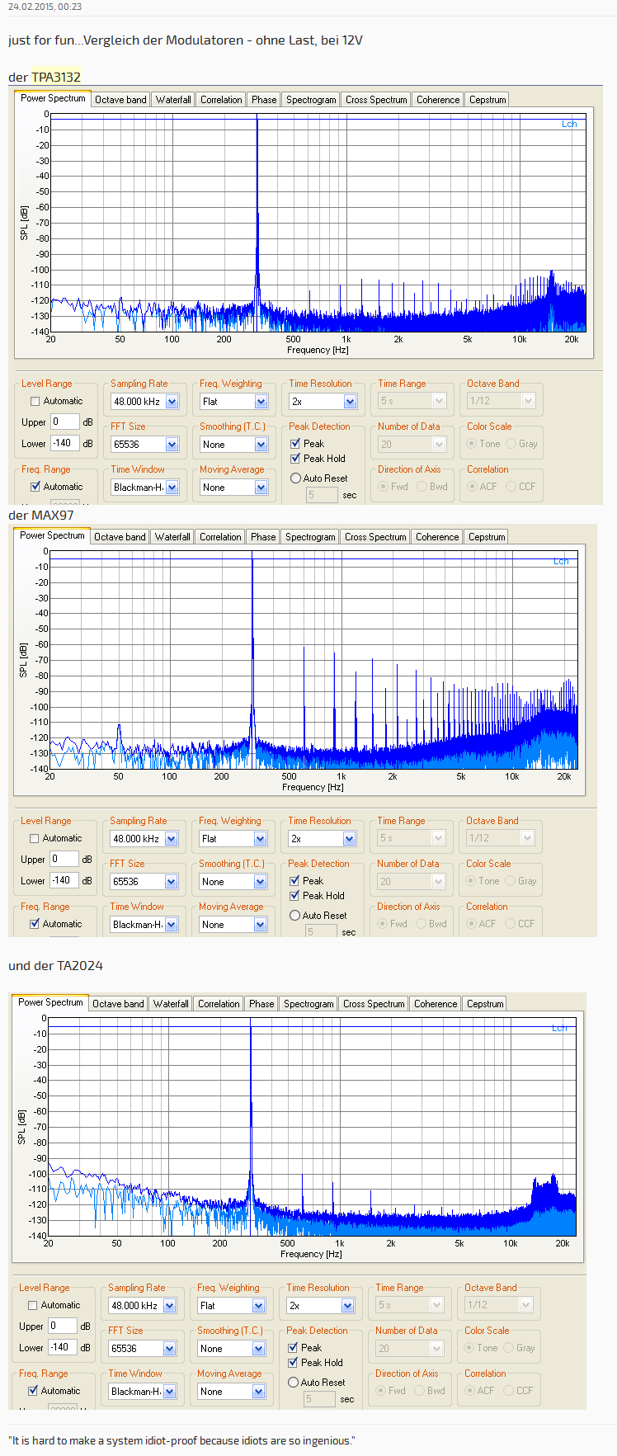Open Correlation tab in MAX97 analyzer
The height and width of the screenshot is (1456, 617).
(220, 537)
